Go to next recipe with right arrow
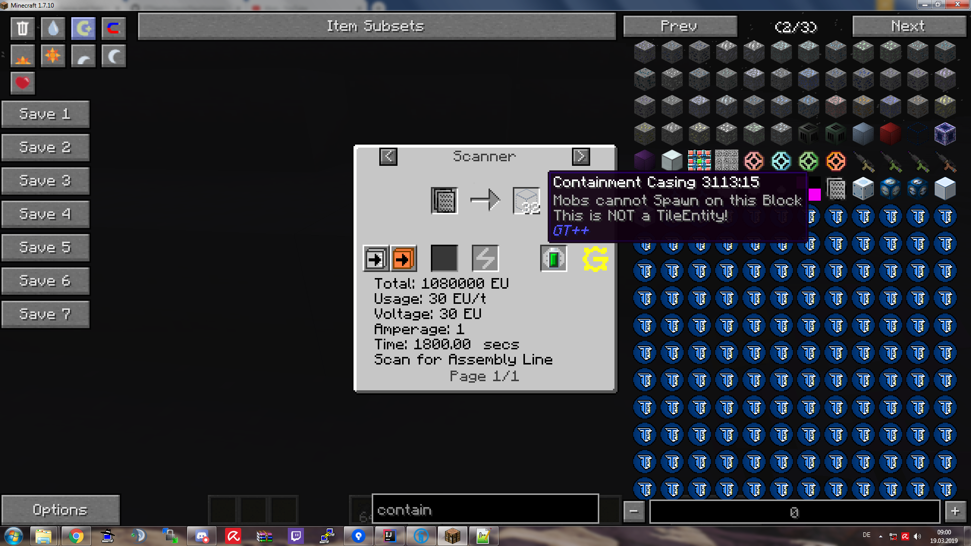This screenshot has width=971, height=546. [581, 156]
